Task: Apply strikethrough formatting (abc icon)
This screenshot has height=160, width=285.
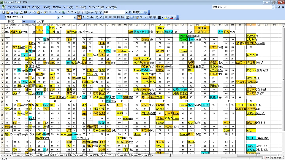Action: (92, 17)
